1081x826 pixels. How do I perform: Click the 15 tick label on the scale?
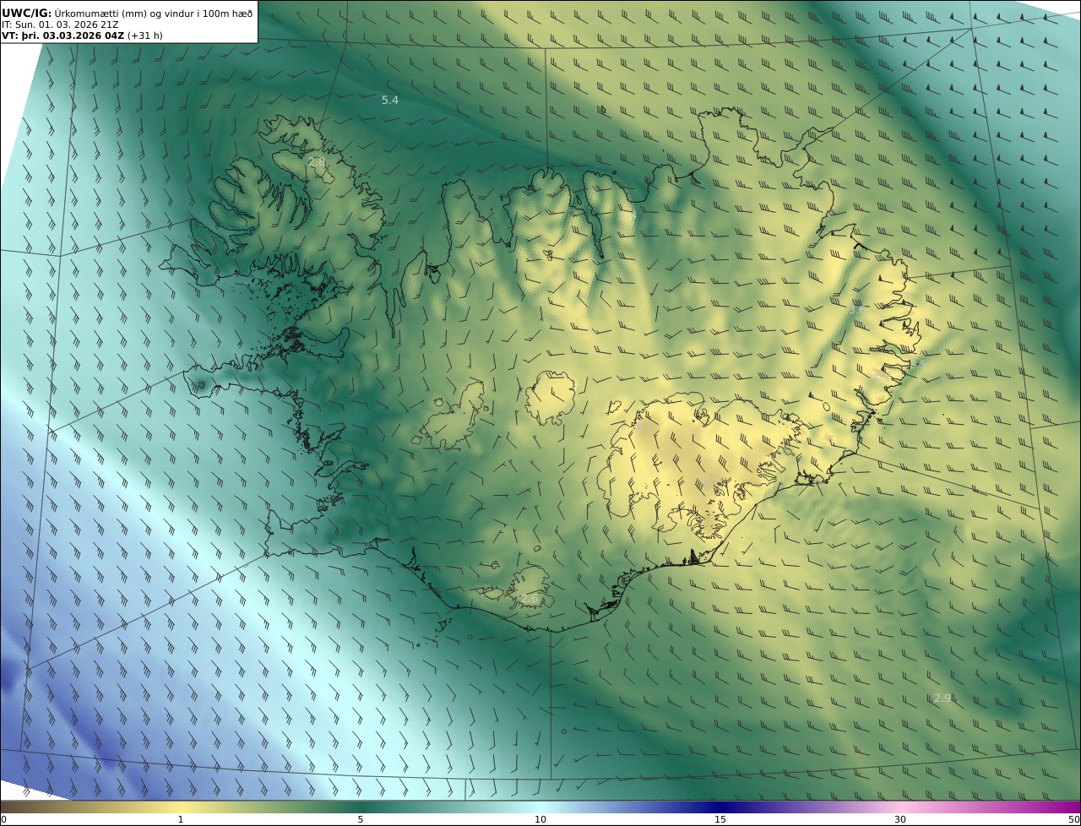(x=720, y=819)
